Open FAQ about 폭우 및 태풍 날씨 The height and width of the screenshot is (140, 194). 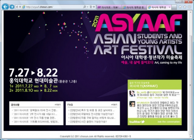tap(92, 110)
